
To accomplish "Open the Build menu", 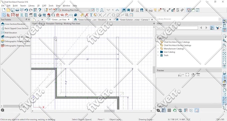I will (15, 6).
